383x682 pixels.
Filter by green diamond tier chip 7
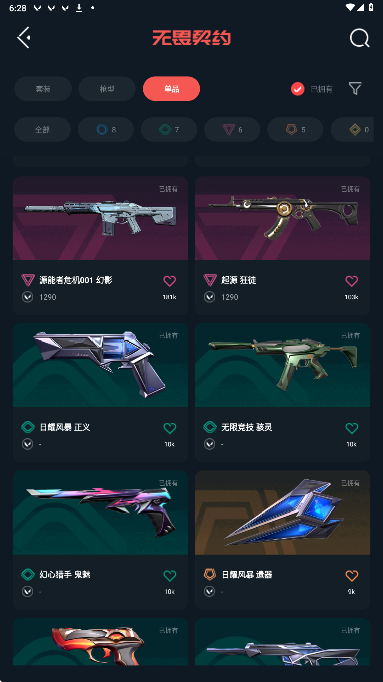click(169, 130)
